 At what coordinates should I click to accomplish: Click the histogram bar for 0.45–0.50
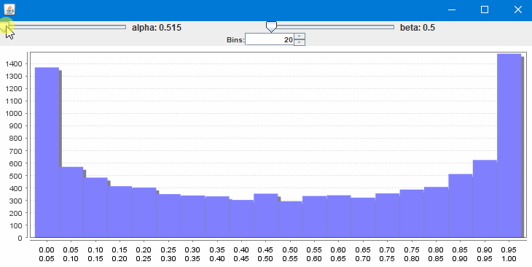click(266, 215)
